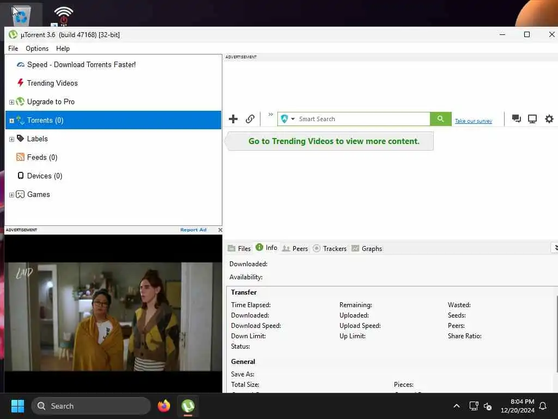
Task: Click the Games controller icon
Action: [x=20, y=194]
